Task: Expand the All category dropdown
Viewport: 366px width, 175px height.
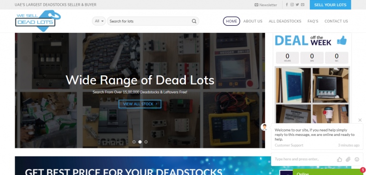Action: tap(99, 21)
